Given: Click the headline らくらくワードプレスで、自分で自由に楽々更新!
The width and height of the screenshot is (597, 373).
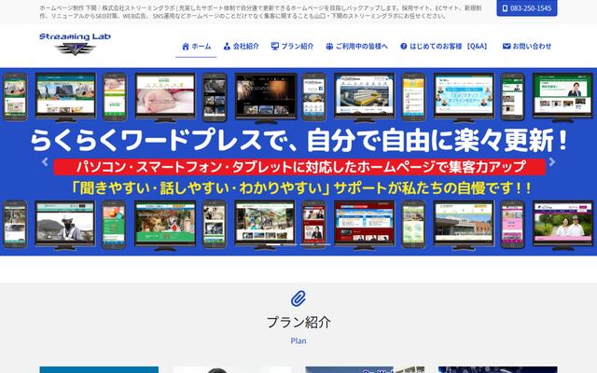Looking at the screenshot, I should point(299,140).
